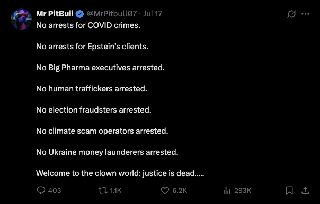The width and height of the screenshot is (320, 204).
Task: Click the Mr PitBull display name
Action: click(55, 14)
